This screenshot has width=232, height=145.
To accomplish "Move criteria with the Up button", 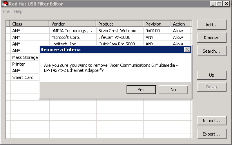I will (212, 75).
